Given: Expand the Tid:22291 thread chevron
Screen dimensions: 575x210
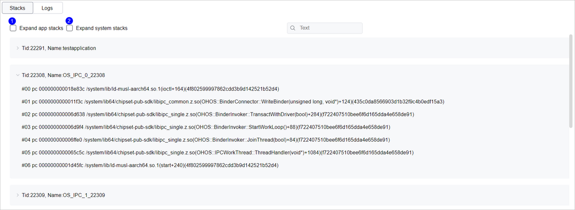Looking at the screenshot, I should click(x=18, y=48).
